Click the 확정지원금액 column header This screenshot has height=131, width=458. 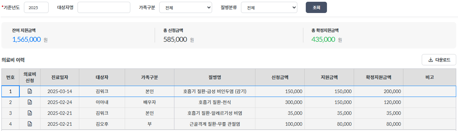point(379,77)
